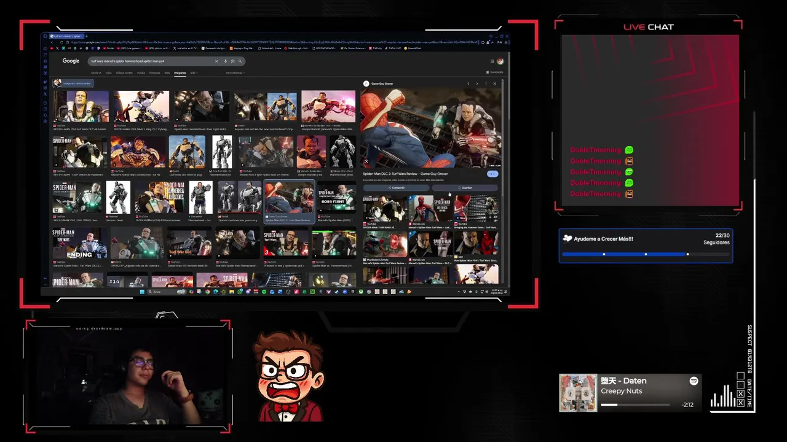Expand the Herramientas dropdown

pos(235,72)
